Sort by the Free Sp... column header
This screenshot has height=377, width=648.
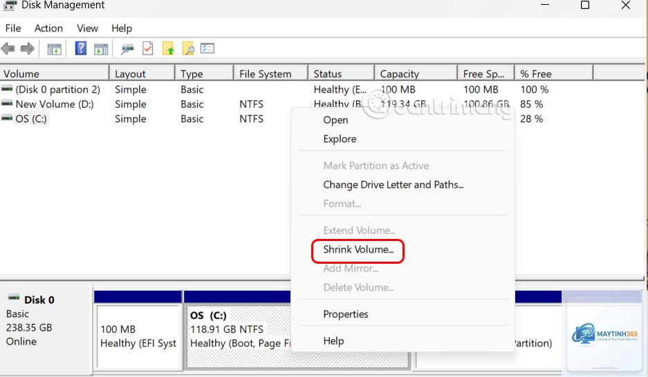(486, 74)
